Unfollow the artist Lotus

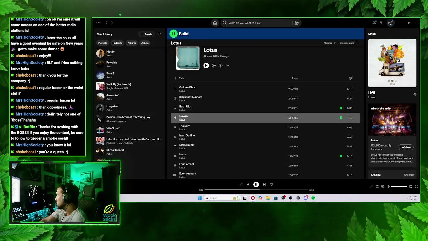point(406,147)
